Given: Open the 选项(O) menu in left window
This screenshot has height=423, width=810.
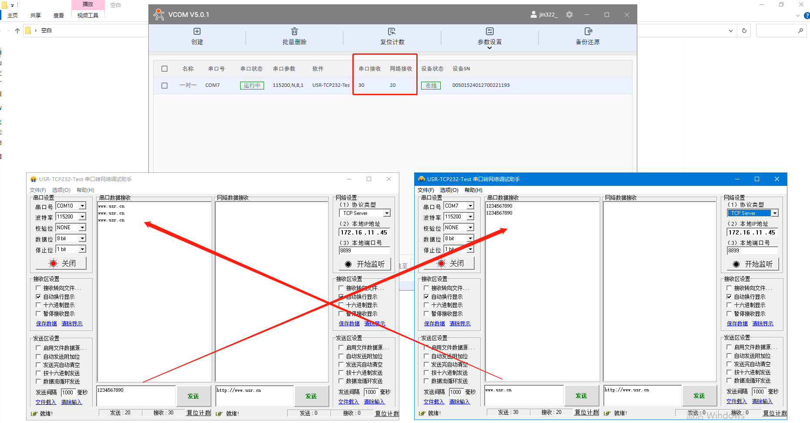Looking at the screenshot, I should click(x=61, y=190).
